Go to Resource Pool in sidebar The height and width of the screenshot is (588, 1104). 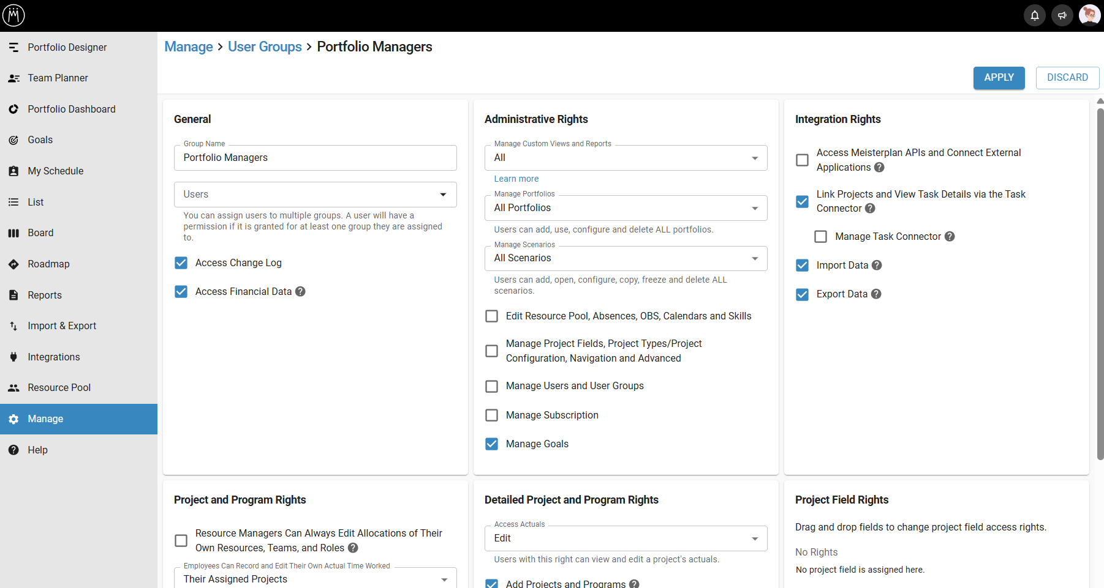[59, 388]
